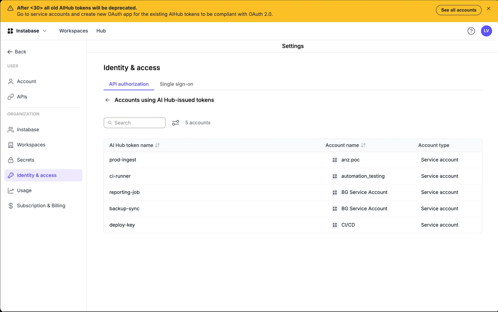The image size is (498, 312).
Task: Go back using the arrow beside the accounts heading
Action: click(x=108, y=100)
